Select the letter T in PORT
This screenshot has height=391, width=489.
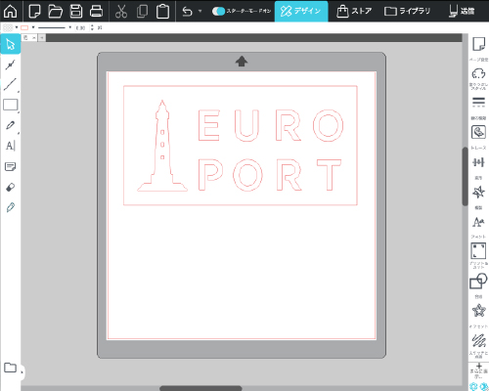[330, 175]
